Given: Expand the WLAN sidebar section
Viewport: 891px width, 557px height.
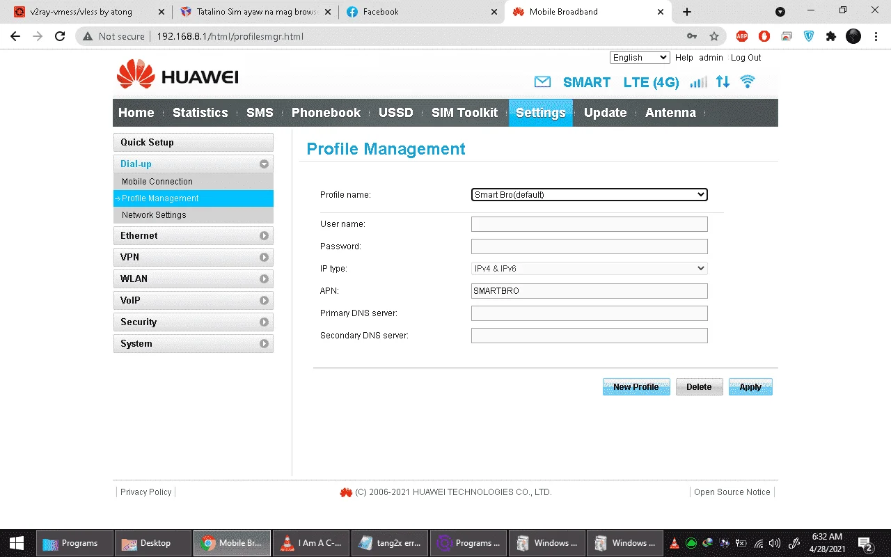Looking at the screenshot, I should [x=193, y=278].
